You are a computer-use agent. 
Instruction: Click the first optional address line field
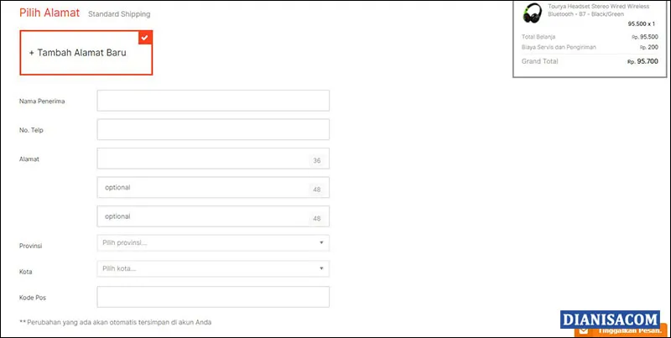pyautogui.click(x=203, y=188)
